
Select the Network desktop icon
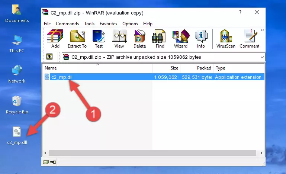[17, 74]
